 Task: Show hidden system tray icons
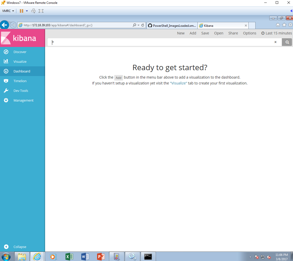pyautogui.click(x=250, y=257)
